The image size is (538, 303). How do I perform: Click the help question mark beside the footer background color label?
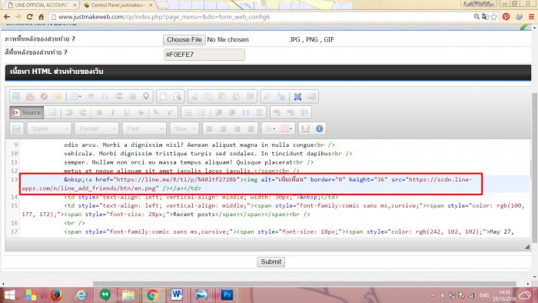(65, 52)
